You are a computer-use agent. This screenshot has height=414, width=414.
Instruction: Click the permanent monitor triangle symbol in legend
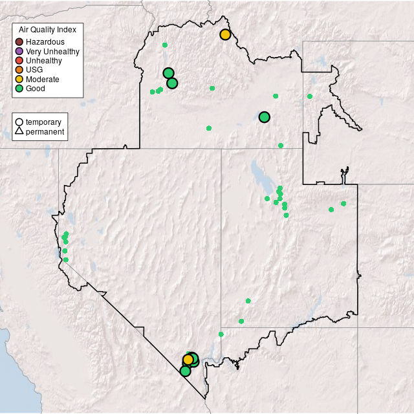(19, 131)
